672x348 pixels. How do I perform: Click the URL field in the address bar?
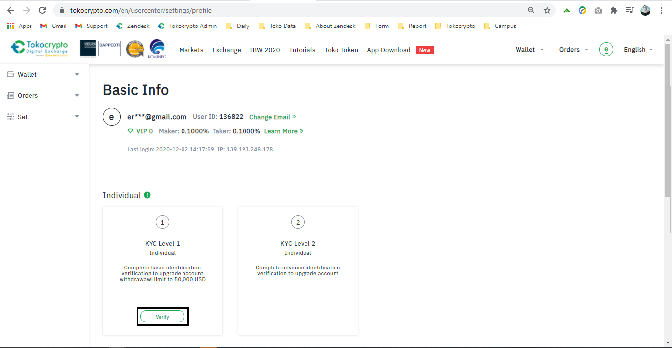coord(295,10)
